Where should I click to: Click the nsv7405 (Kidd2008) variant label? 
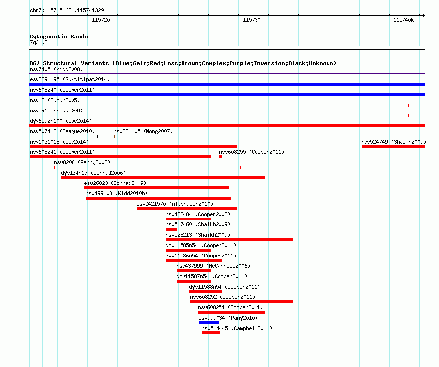tap(56, 69)
